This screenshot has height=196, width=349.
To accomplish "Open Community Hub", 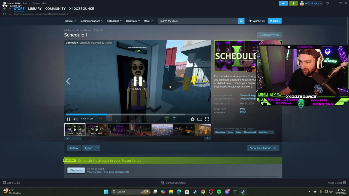I will coord(269,35).
